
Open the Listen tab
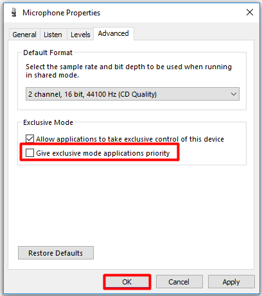point(53,35)
